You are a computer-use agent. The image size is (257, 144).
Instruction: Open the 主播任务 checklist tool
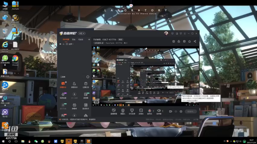[86, 85]
